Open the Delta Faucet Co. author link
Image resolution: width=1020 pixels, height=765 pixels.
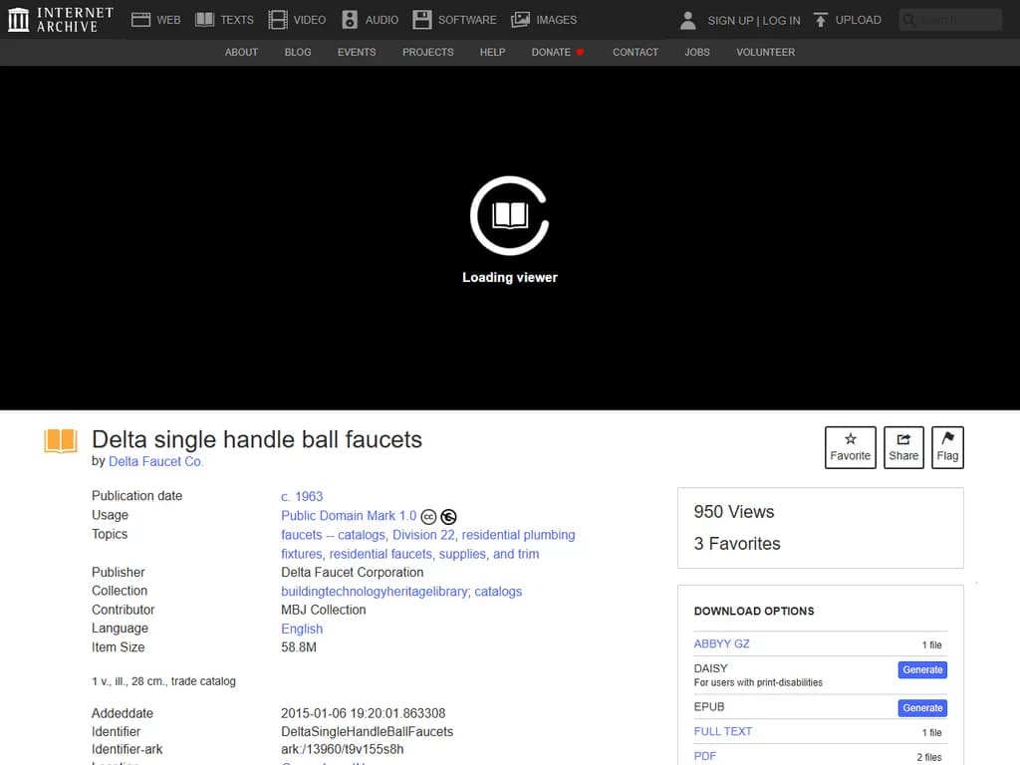click(155, 461)
